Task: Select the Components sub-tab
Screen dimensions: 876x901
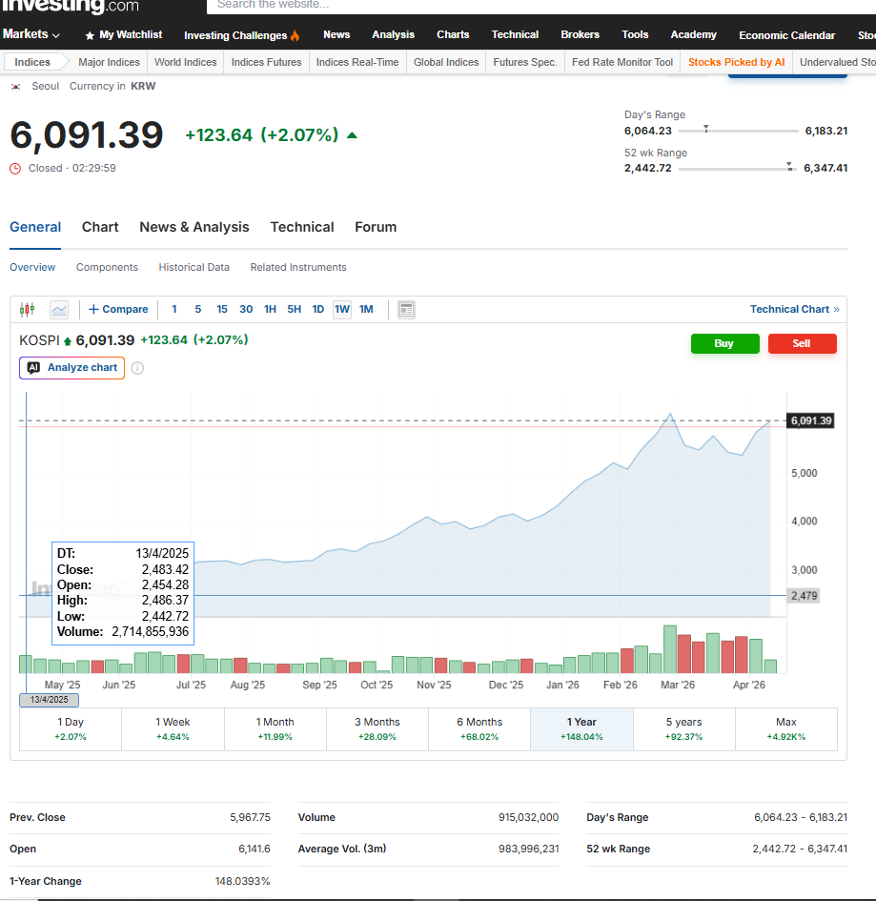Action: click(x=107, y=267)
